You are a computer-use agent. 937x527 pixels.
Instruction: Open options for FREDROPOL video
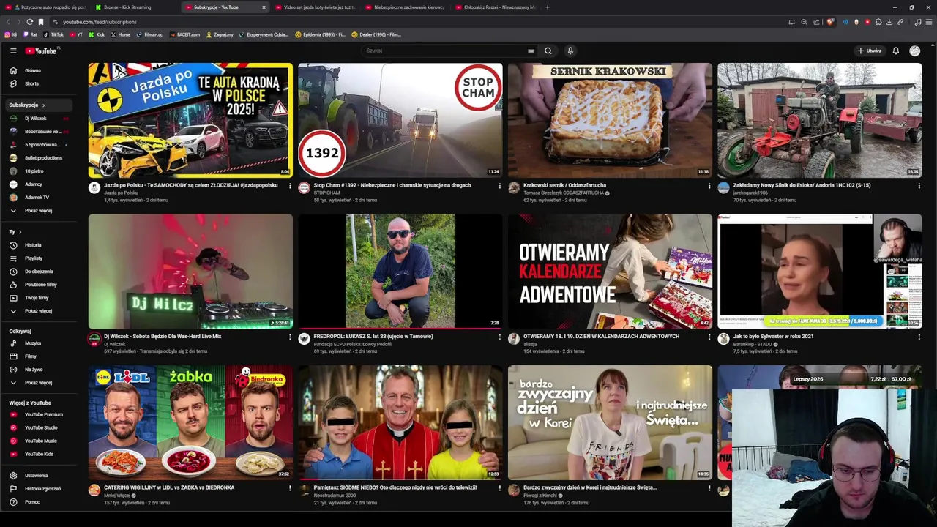(500, 337)
